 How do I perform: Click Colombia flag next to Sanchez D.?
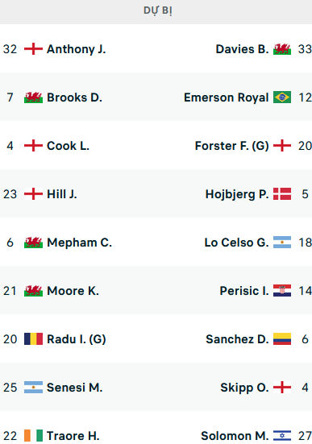click(282, 339)
